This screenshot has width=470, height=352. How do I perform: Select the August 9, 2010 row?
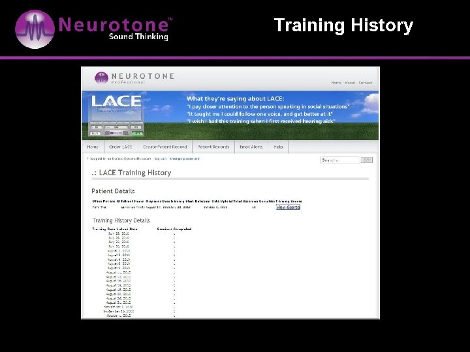[x=141, y=268]
